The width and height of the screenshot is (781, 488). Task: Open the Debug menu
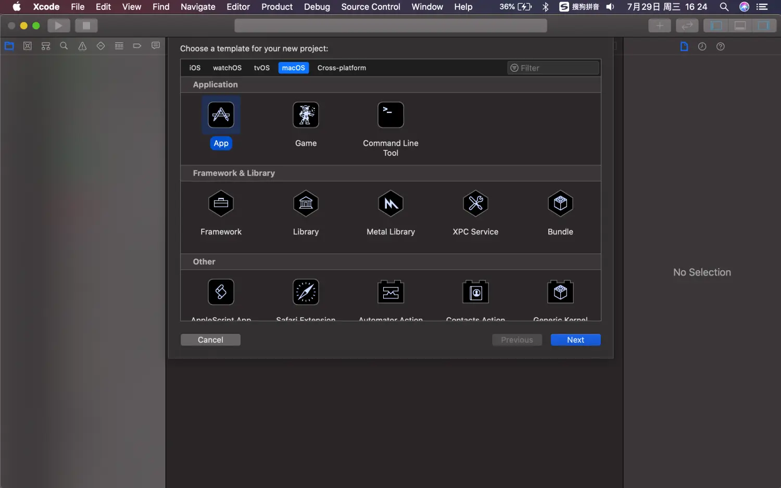point(317,7)
